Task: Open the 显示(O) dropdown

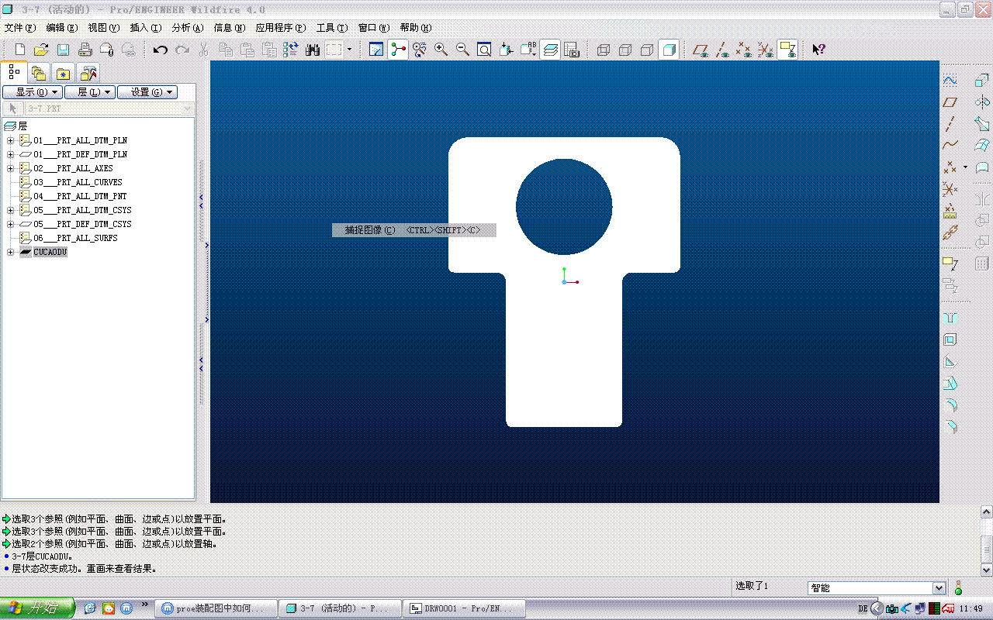Action: coord(33,92)
